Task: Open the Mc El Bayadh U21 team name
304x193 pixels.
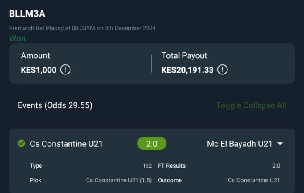Action: click(x=240, y=144)
